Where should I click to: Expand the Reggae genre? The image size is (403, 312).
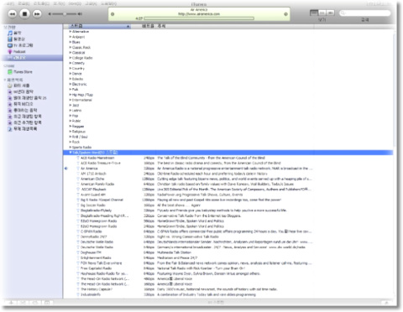(x=71, y=127)
